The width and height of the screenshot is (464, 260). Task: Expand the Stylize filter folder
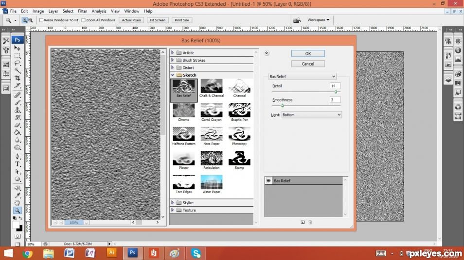tap(173, 202)
